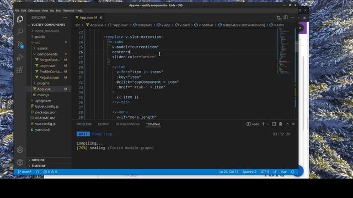Viewport: 353px width, 198px height.
Task: Open Register.vue file
Action: pos(49,78)
